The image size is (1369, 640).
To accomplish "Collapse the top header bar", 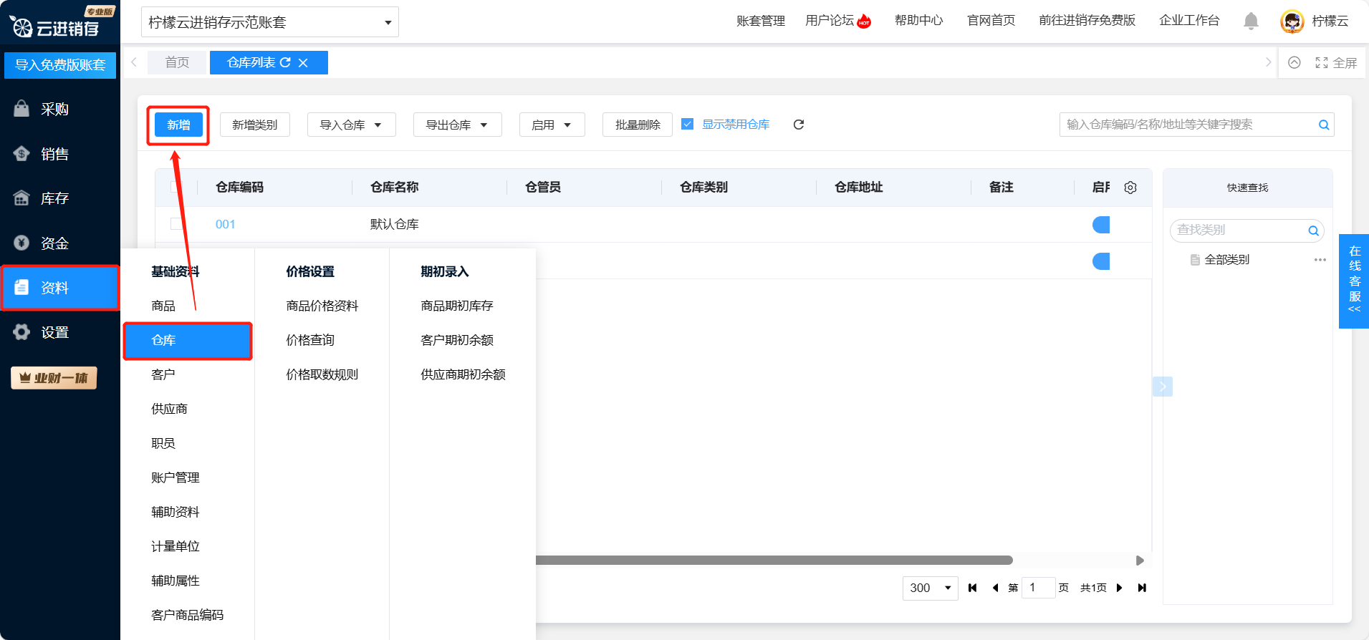I will [x=1294, y=63].
